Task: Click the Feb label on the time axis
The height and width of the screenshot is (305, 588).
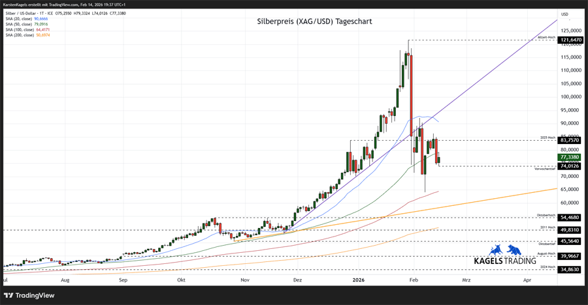Action: (x=412, y=280)
